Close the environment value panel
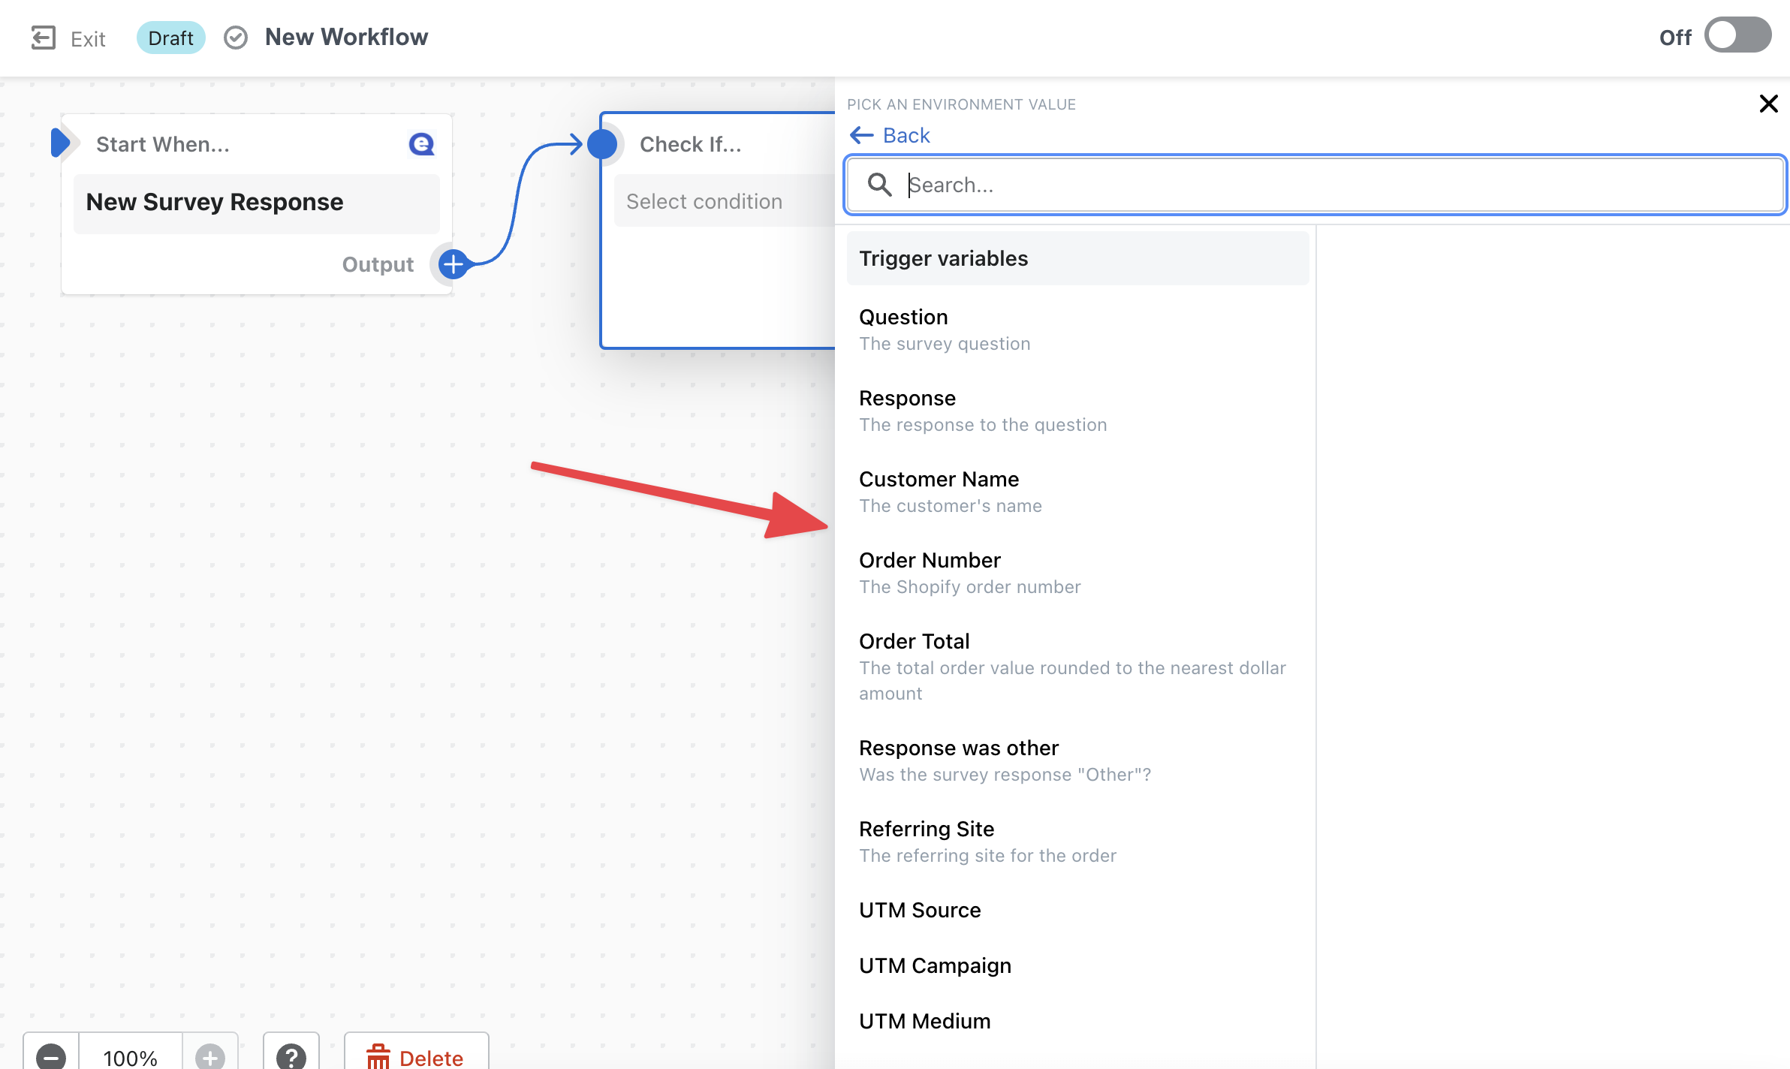This screenshot has height=1069, width=1790. pyautogui.click(x=1768, y=104)
